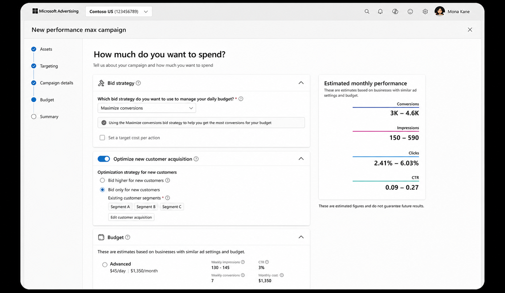Click the help icon next to CTR under Budget
This screenshot has width=505, height=293.
[x=267, y=262]
